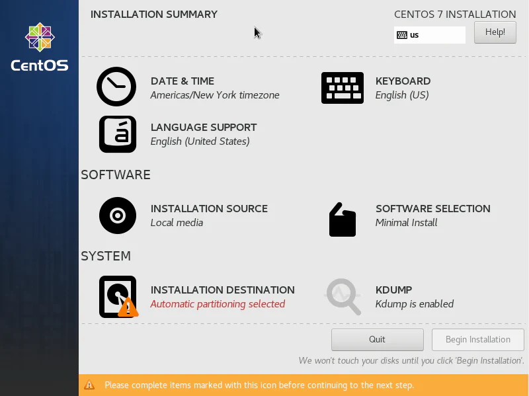Open the SOFTWARE SELECTION heading

[433, 209]
